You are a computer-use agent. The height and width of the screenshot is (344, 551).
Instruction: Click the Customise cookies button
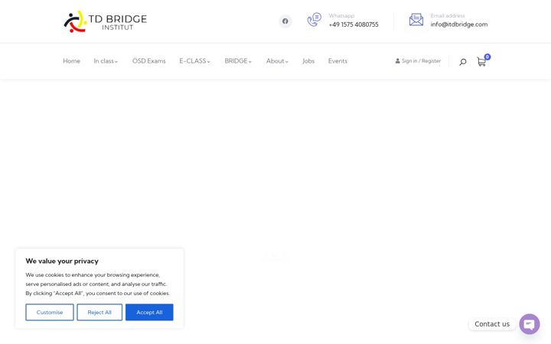pyautogui.click(x=50, y=313)
